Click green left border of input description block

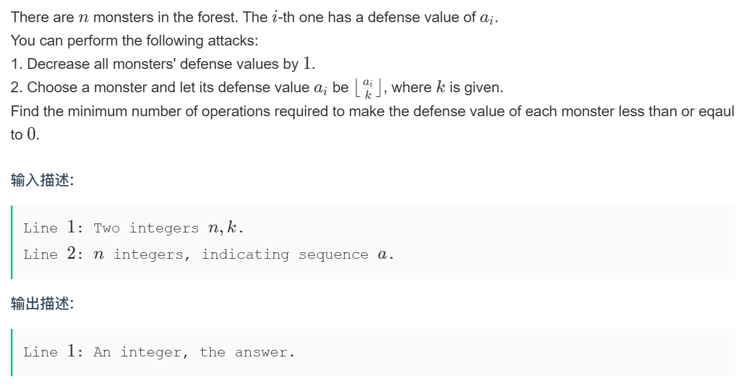pos(11,242)
